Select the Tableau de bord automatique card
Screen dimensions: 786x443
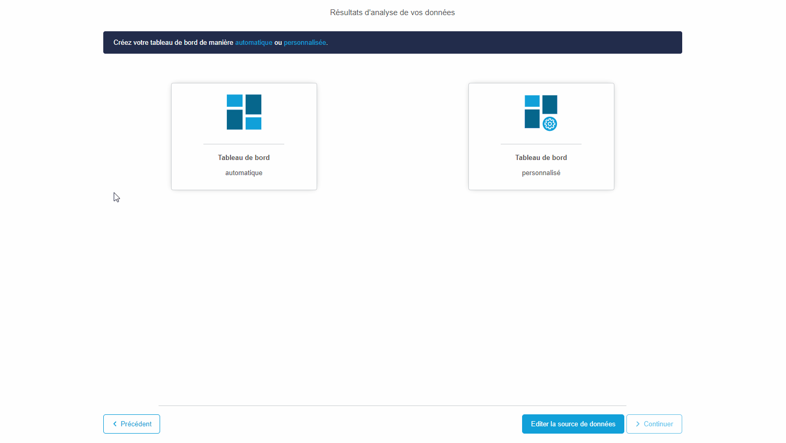[x=244, y=137]
